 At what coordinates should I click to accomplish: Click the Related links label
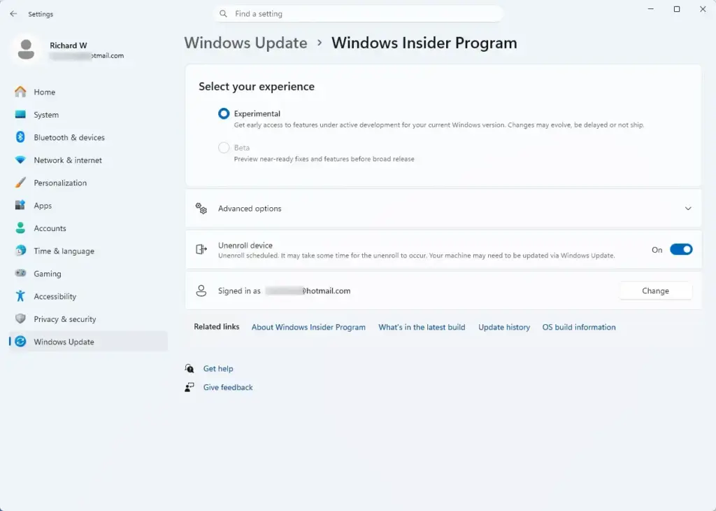coord(217,326)
